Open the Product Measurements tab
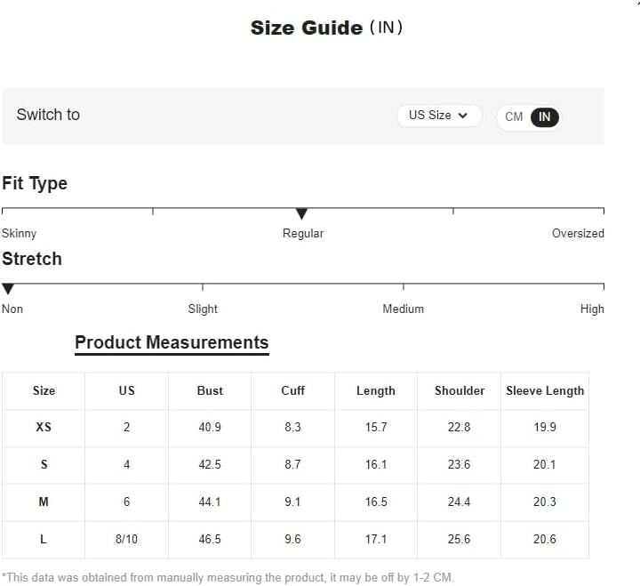This screenshot has height=586, width=640. point(172,343)
